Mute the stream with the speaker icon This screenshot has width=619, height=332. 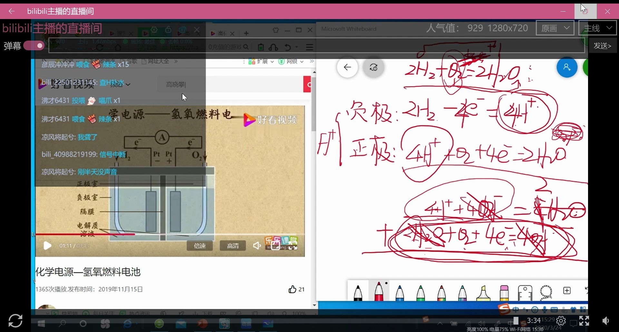point(605,321)
